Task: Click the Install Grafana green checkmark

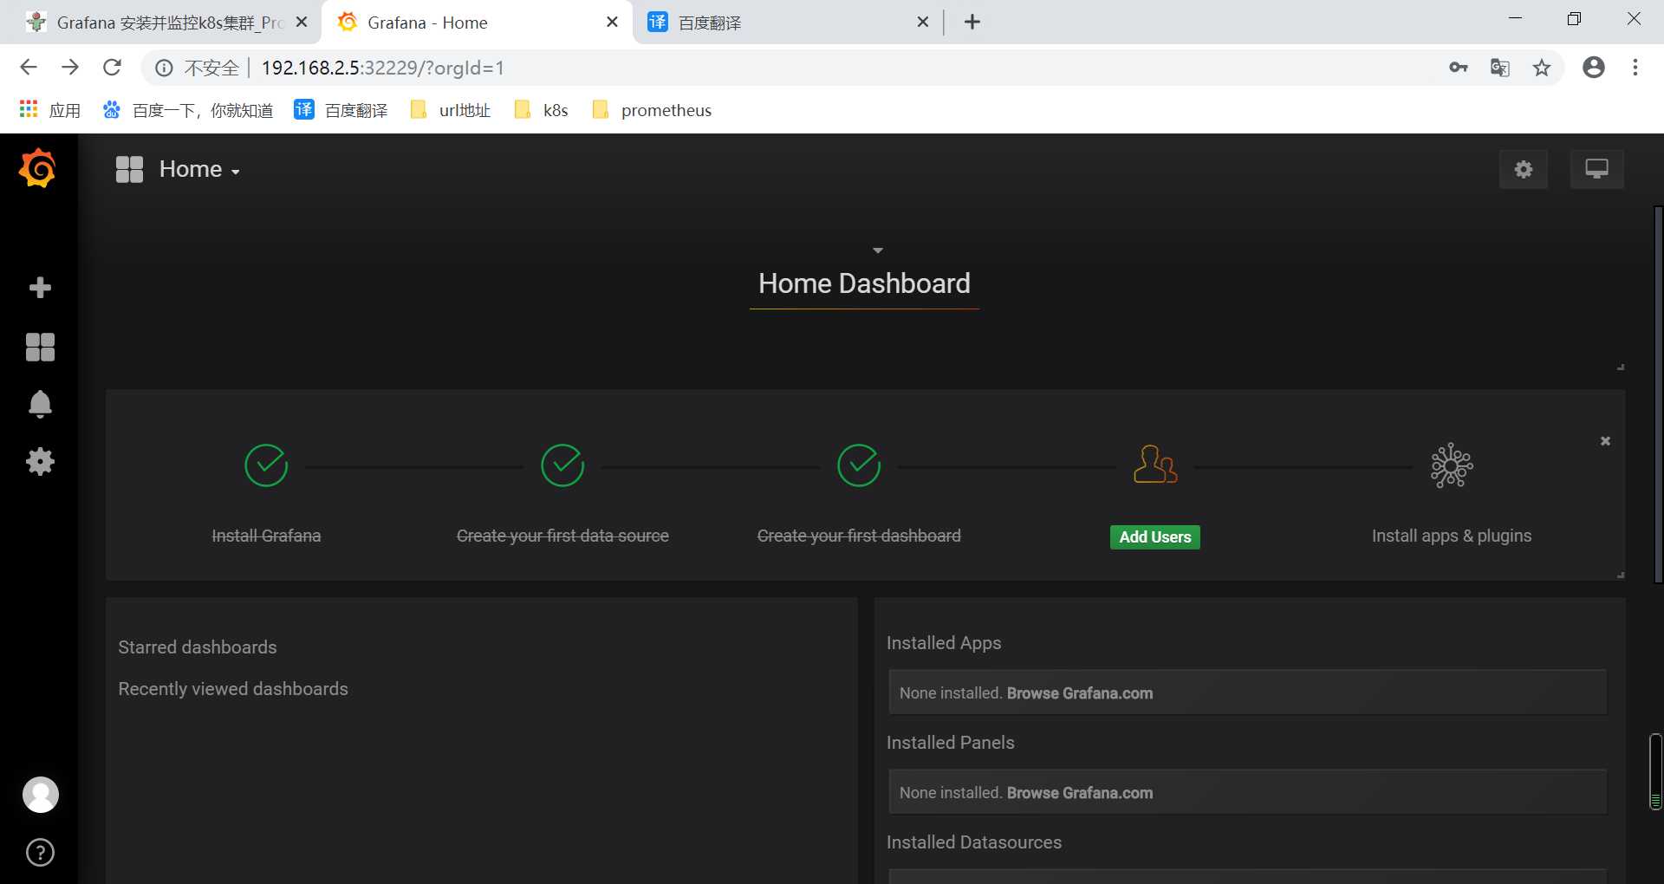Action: click(x=266, y=465)
